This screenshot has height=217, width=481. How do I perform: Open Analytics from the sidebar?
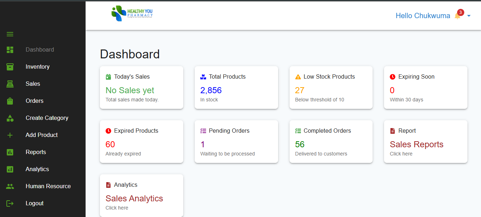point(37,169)
